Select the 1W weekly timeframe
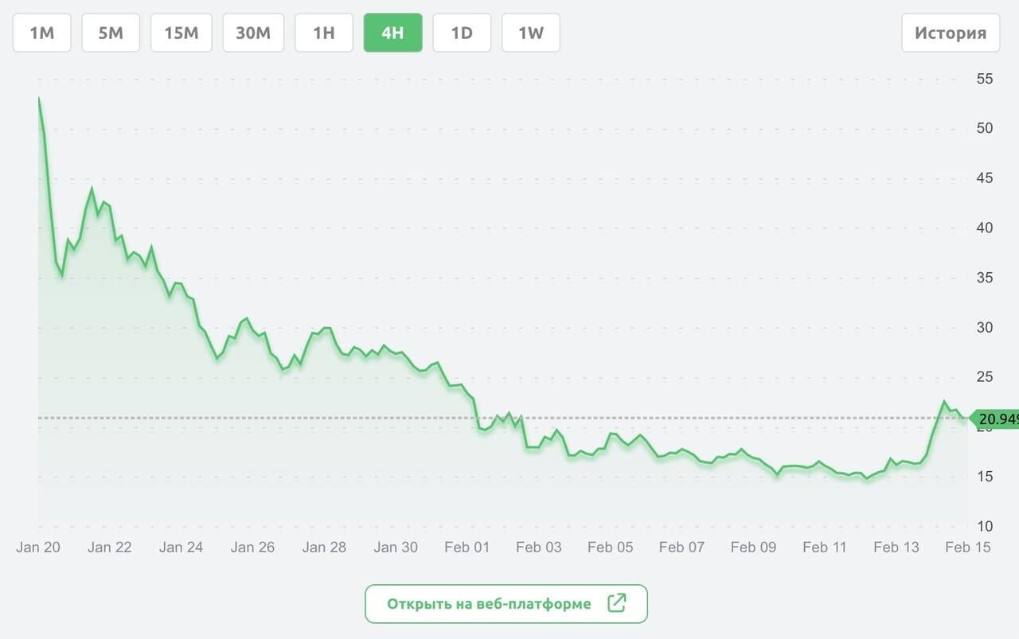The width and height of the screenshot is (1019, 639). coord(531,33)
